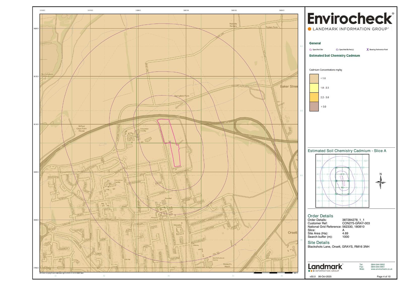Click the Specified Buffer(s) legend symbol
The width and height of the screenshot is (403, 285).
[337, 50]
